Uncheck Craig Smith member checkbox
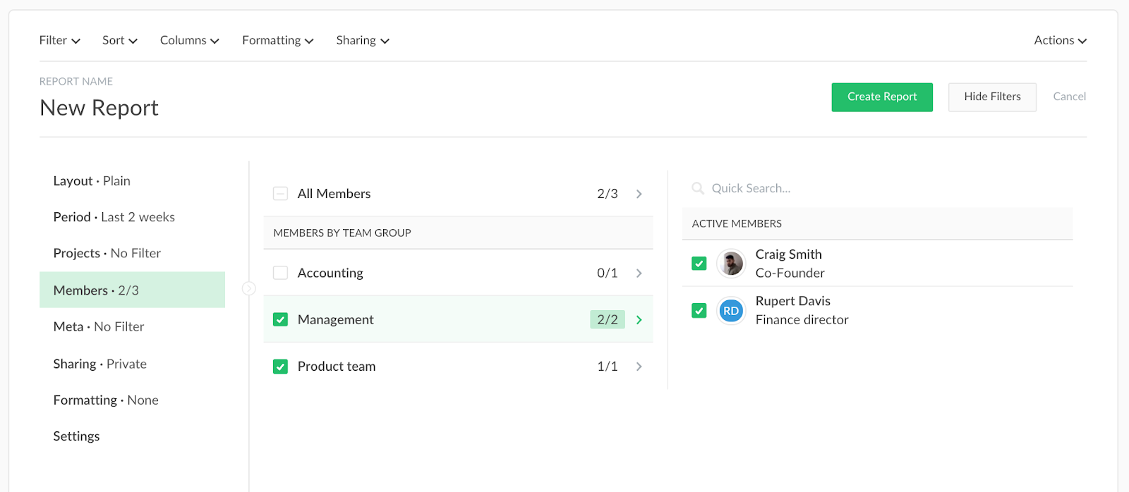This screenshot has width=1129, height=492. pyautogui.click(x=699, y=264)
